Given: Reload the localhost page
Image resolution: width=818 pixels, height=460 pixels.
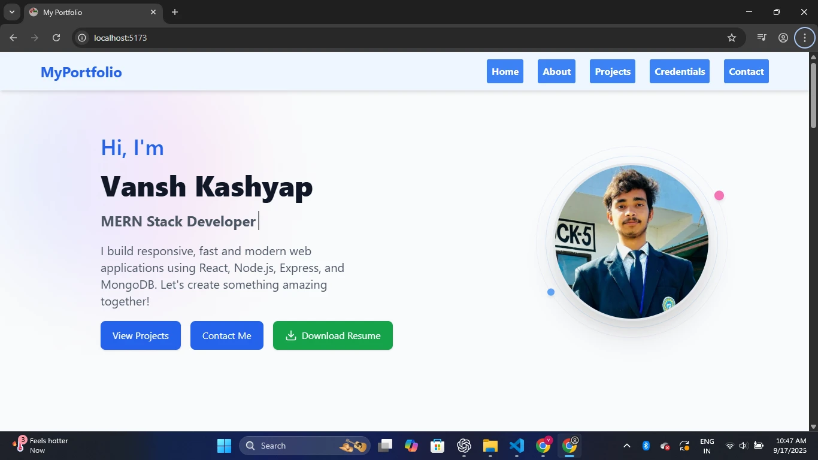Looking at the screenshot, I should click(56, 38).
